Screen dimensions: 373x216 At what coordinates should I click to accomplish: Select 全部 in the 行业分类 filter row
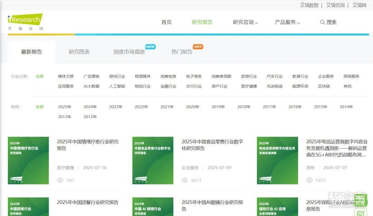pos(39,76)
